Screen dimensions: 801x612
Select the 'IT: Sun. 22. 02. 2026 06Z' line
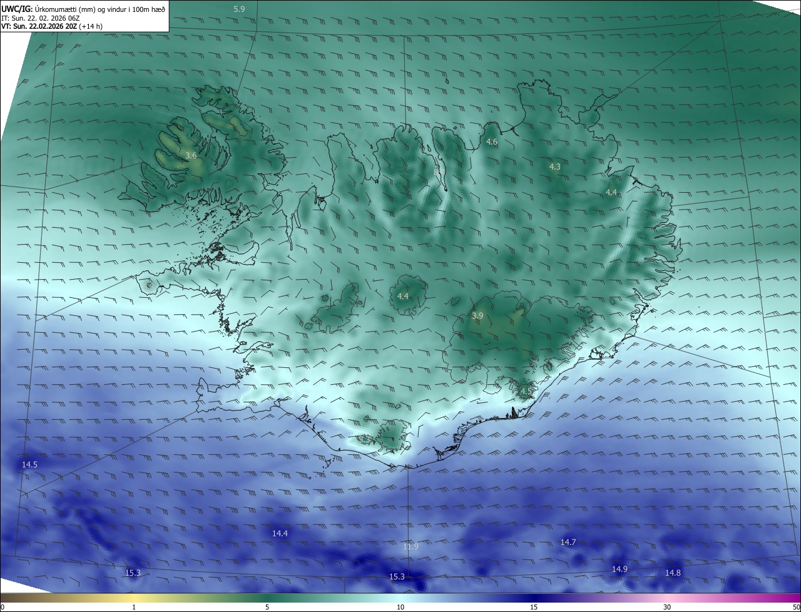[40, 18]
